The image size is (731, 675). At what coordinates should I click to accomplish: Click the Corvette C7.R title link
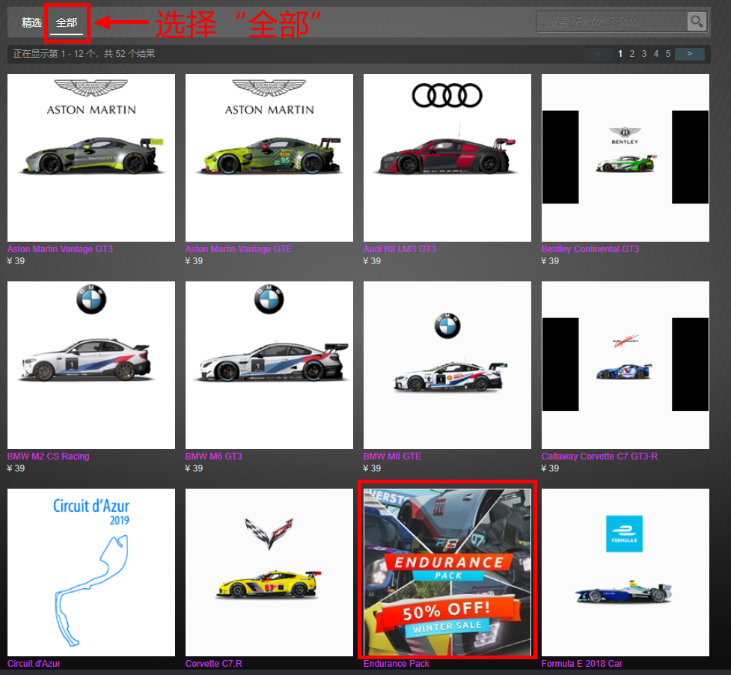[x=214, y=663]
